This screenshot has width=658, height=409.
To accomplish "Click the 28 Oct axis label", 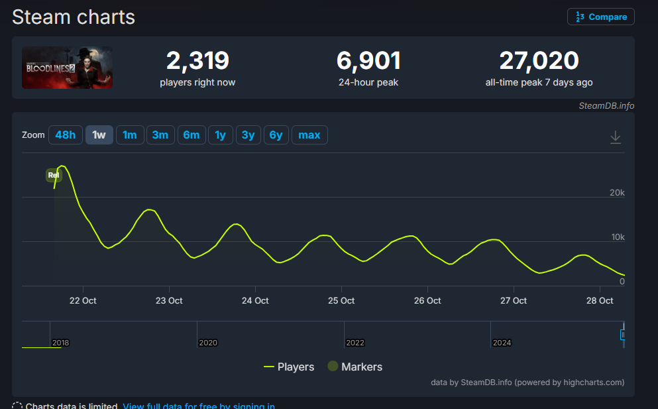I will point(600,301).
